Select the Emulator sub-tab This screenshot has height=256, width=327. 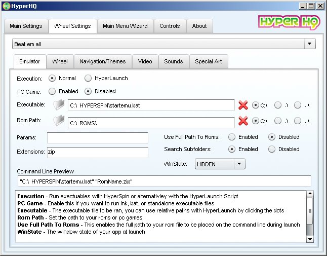30,62
